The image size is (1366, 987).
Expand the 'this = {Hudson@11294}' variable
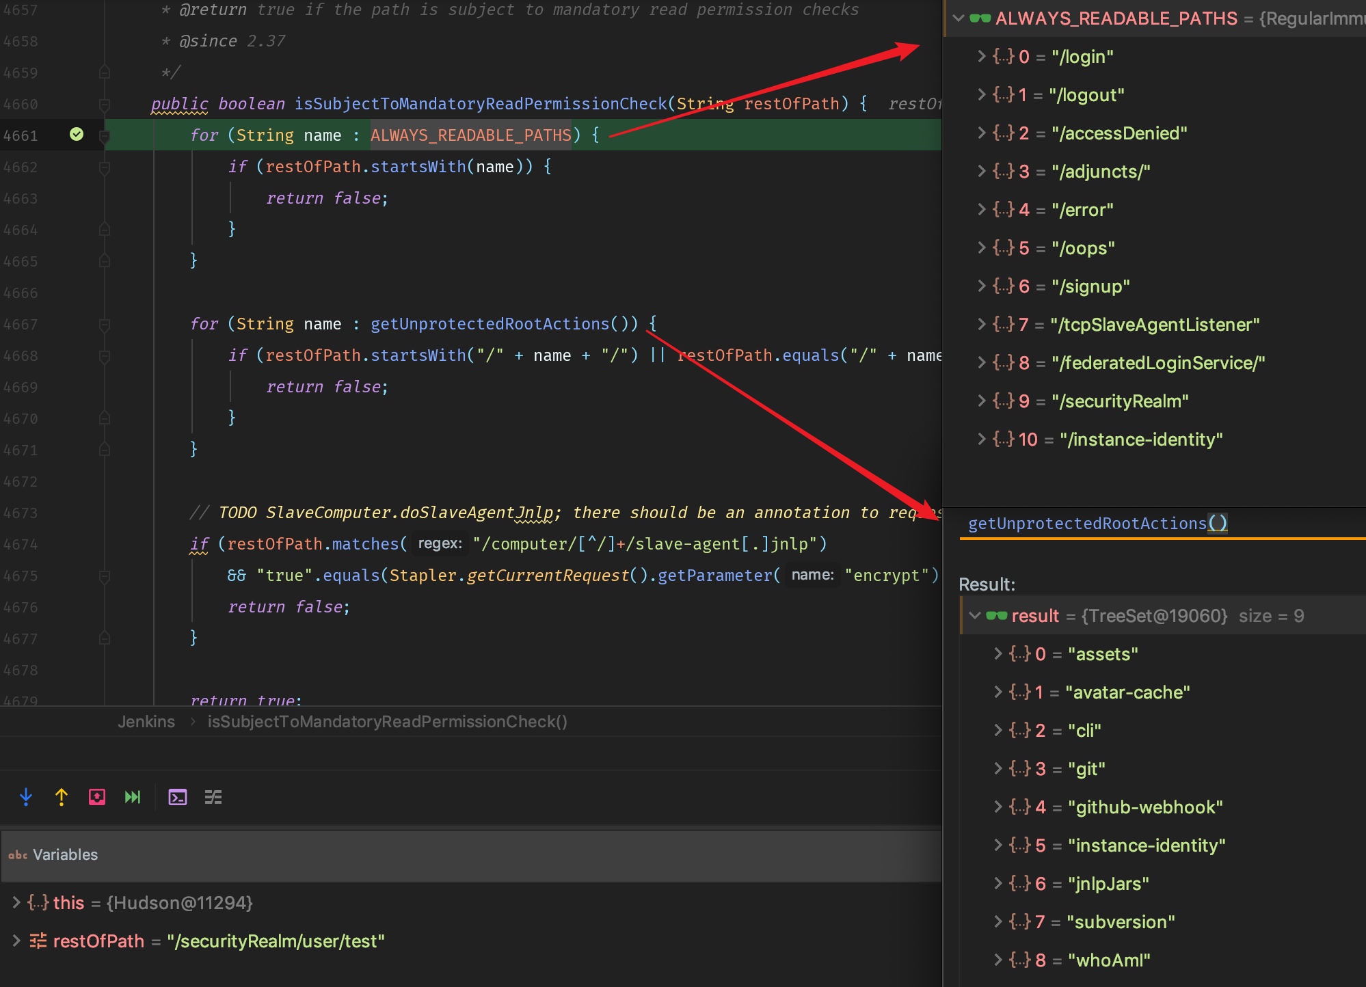tap(16, 902)
